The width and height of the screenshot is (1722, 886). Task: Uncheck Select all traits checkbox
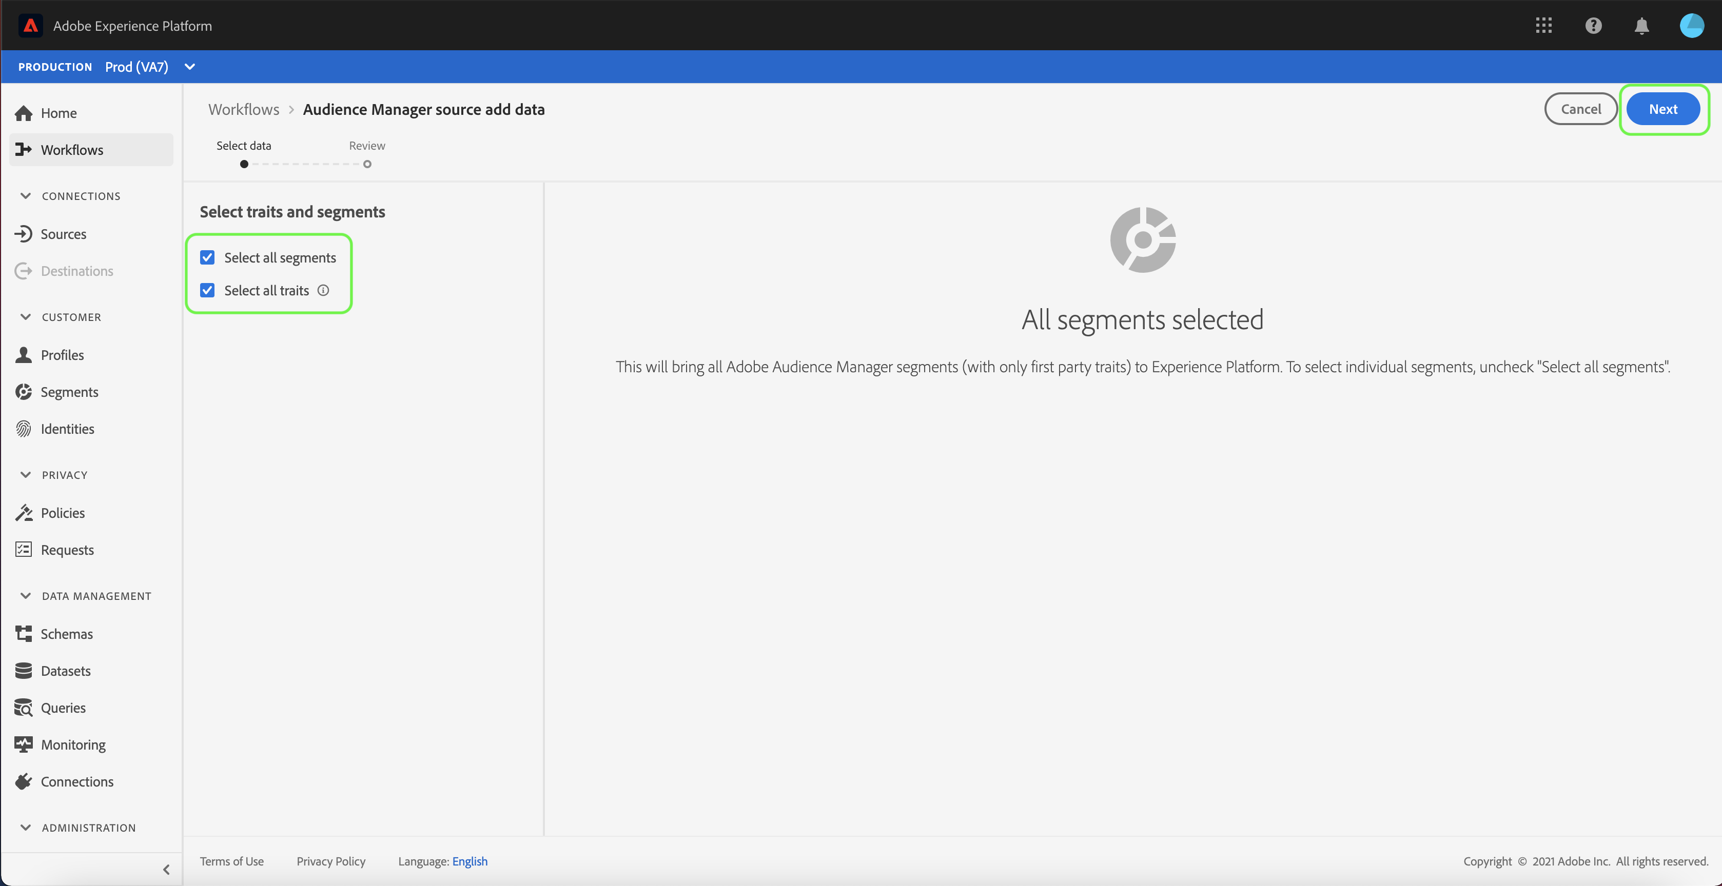coord(207,290)
